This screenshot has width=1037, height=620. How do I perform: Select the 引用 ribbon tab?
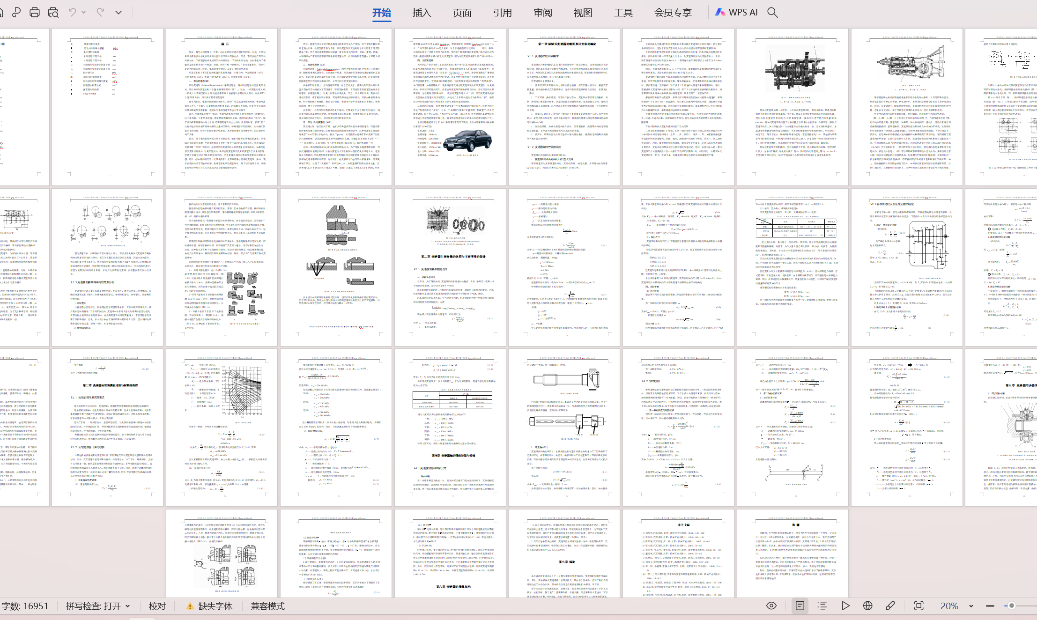point(502,13)
